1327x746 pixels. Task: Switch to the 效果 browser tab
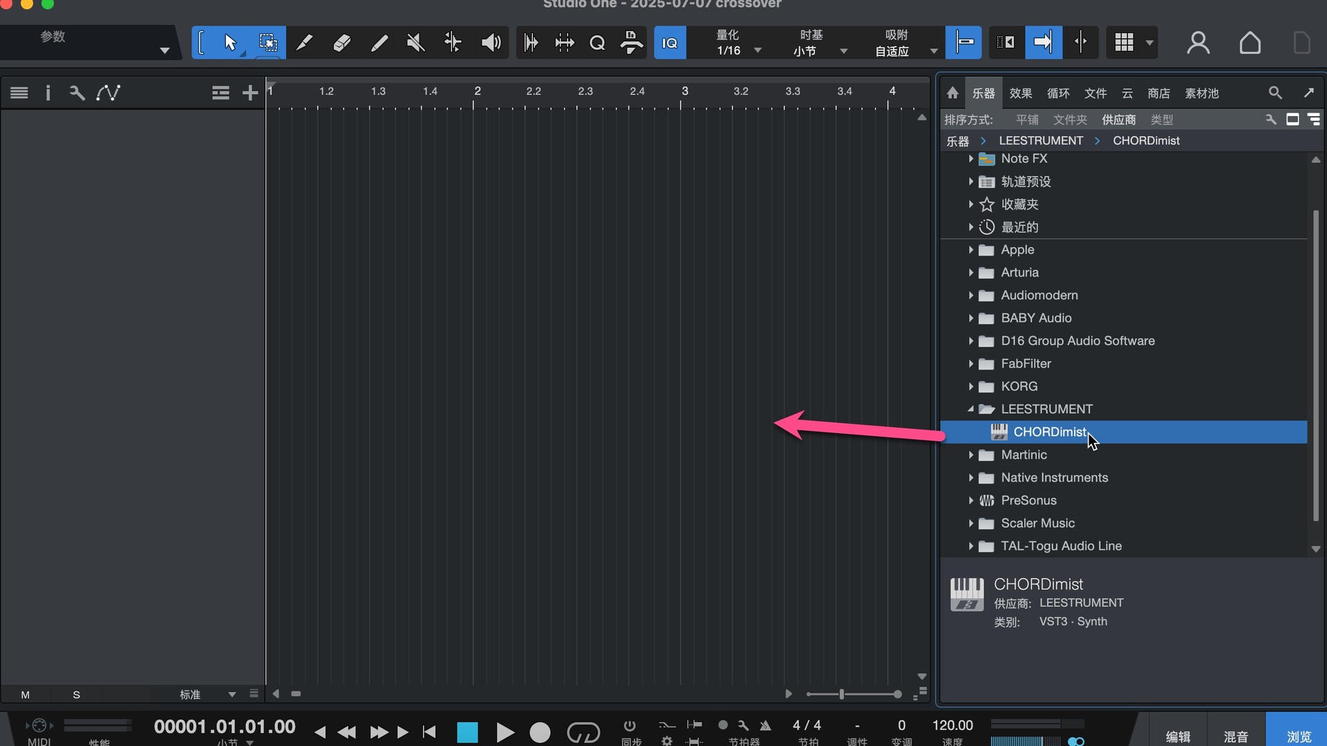pos(1021,93)
